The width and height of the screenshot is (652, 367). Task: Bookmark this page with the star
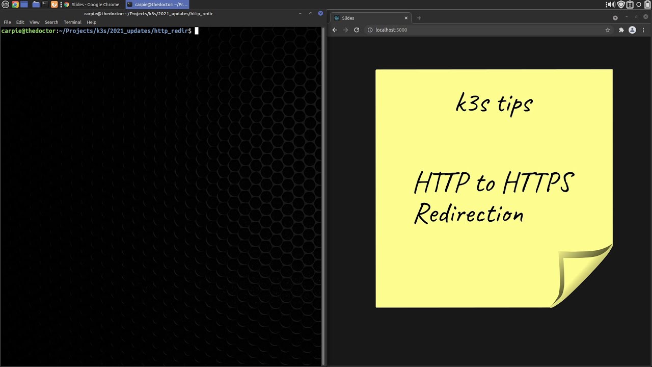(608, 30)
